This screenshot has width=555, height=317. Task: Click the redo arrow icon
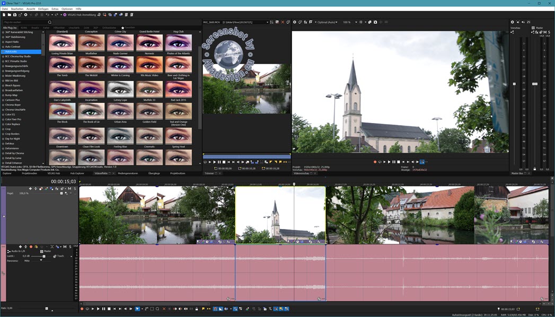tap(56, 15)
